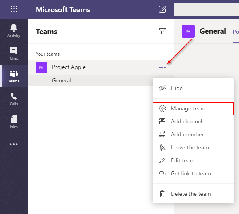Open the app launcher grid icon
Image resolution: width=239 pixels, height=214 pixels.
pyautogui.click(x=14, y=9)
